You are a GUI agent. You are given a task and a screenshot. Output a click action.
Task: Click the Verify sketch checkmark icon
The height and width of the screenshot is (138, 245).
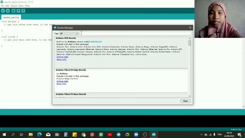click(x=3, y=11)
